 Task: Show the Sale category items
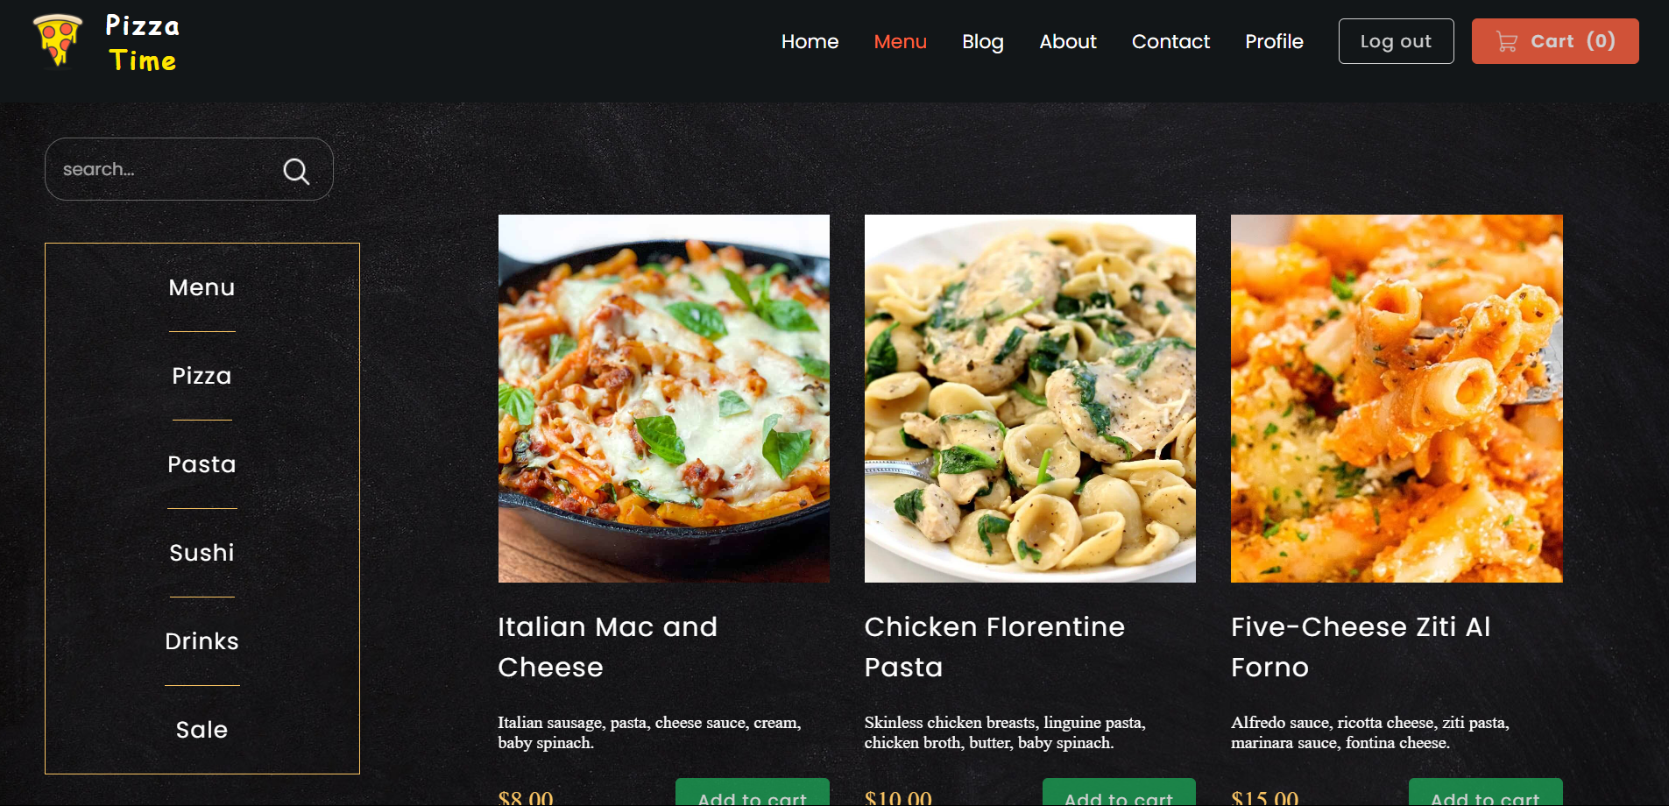(202, 730)
